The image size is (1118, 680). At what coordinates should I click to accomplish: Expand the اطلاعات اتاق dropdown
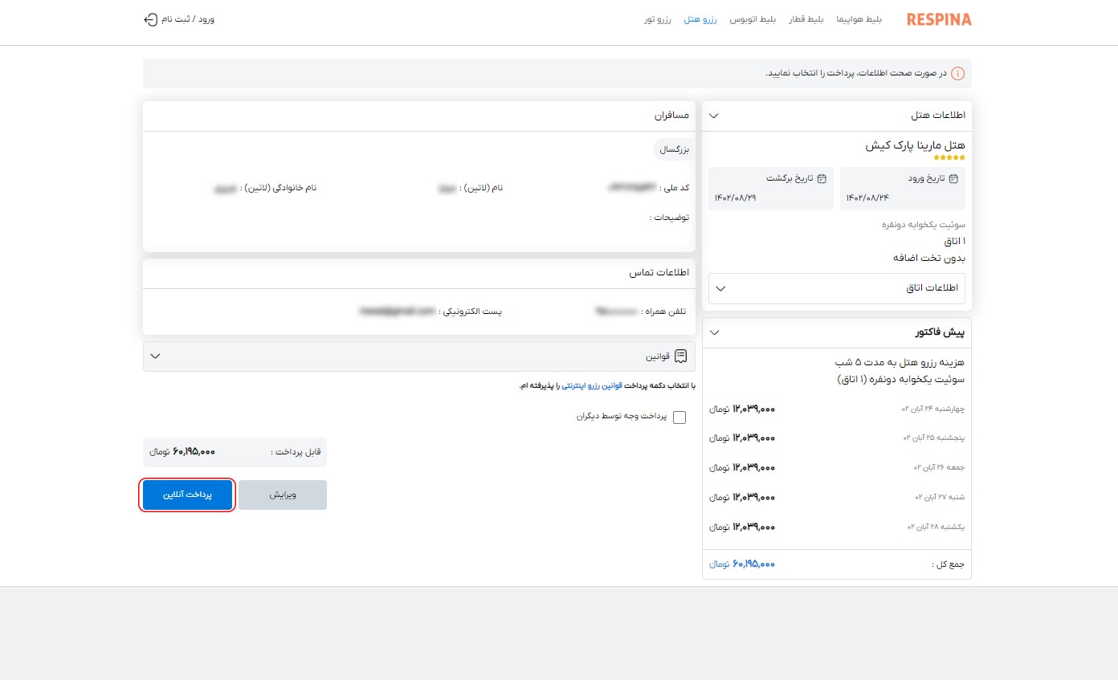(720, 288)
